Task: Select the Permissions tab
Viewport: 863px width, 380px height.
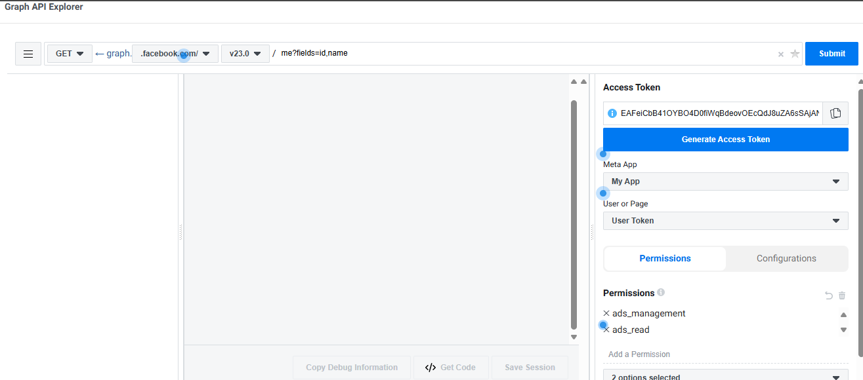Action: pyautogui.click(x=665, y=259)
